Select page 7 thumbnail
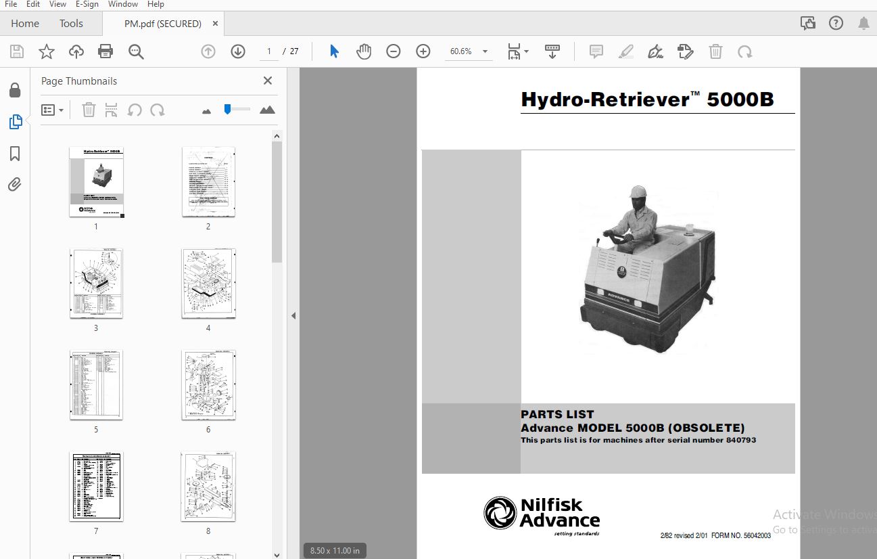 point(96,487)
